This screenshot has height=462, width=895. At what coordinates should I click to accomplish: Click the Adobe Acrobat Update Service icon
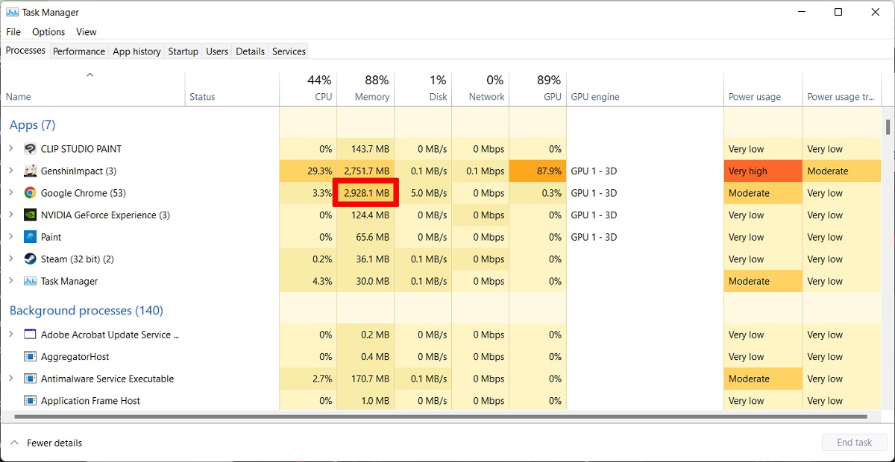coord(30,335)
